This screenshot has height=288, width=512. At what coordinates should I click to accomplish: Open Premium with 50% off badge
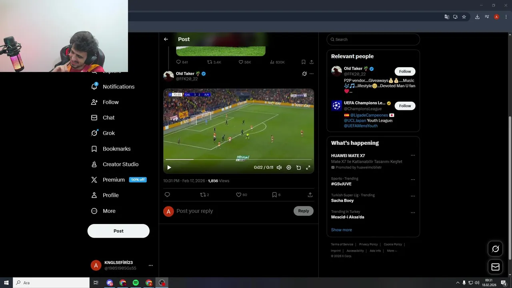click(119, 180)
